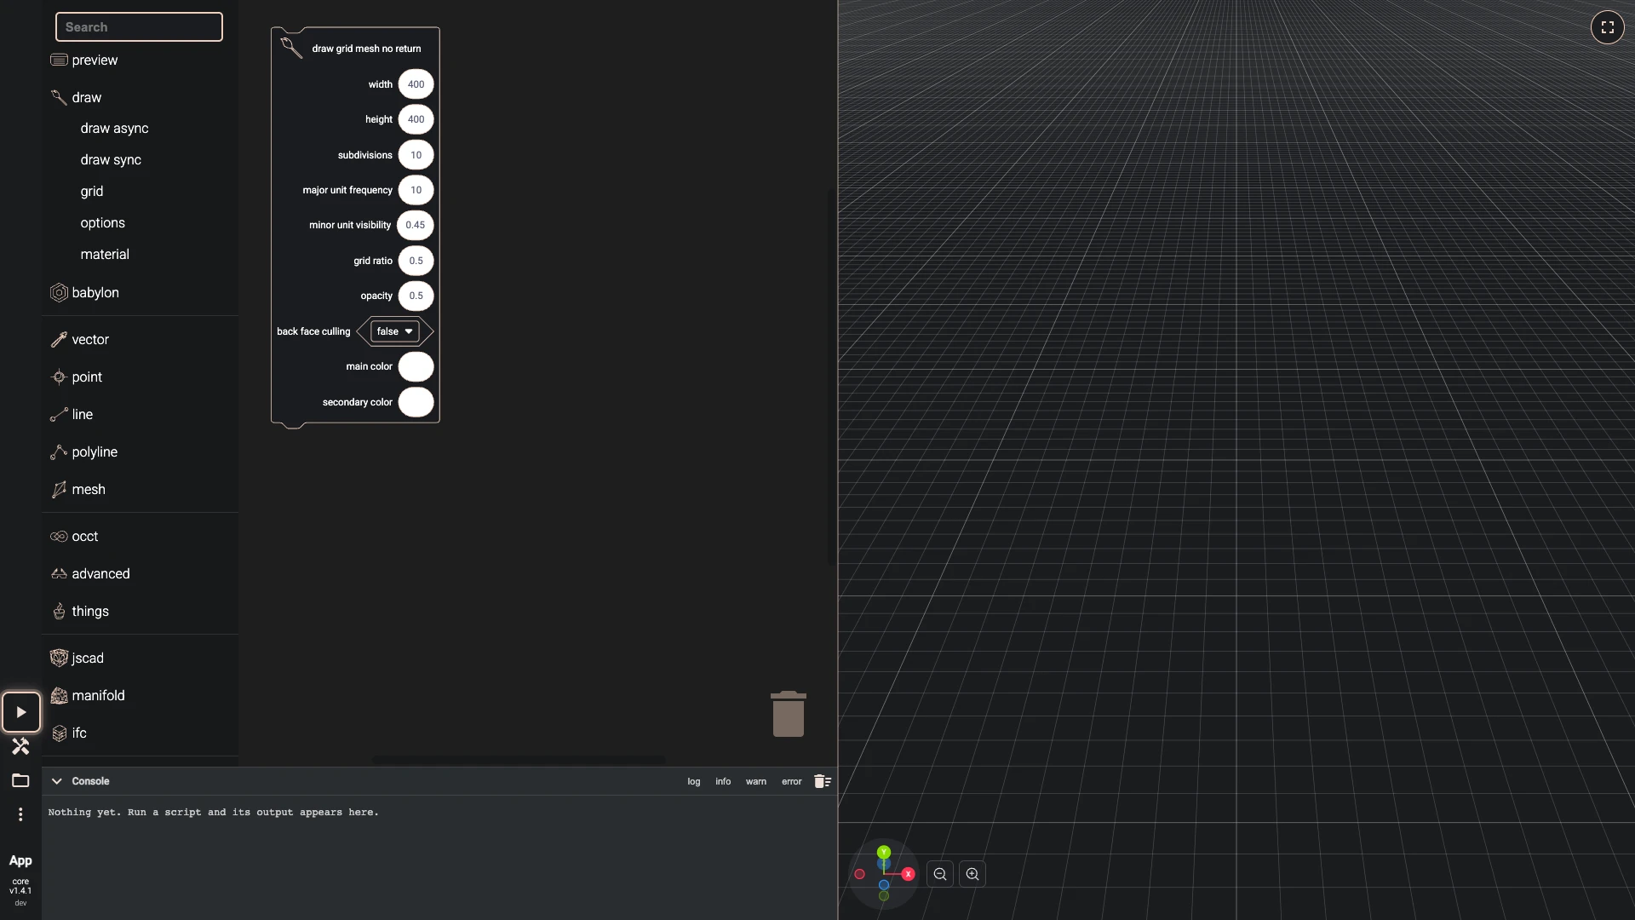Screen dimensions: 1635x920
Task: Filter console by error
Action: [792, 781]
